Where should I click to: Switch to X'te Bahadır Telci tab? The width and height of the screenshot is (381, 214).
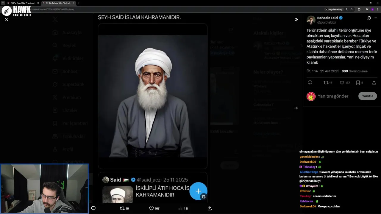[x=58, y=3]
